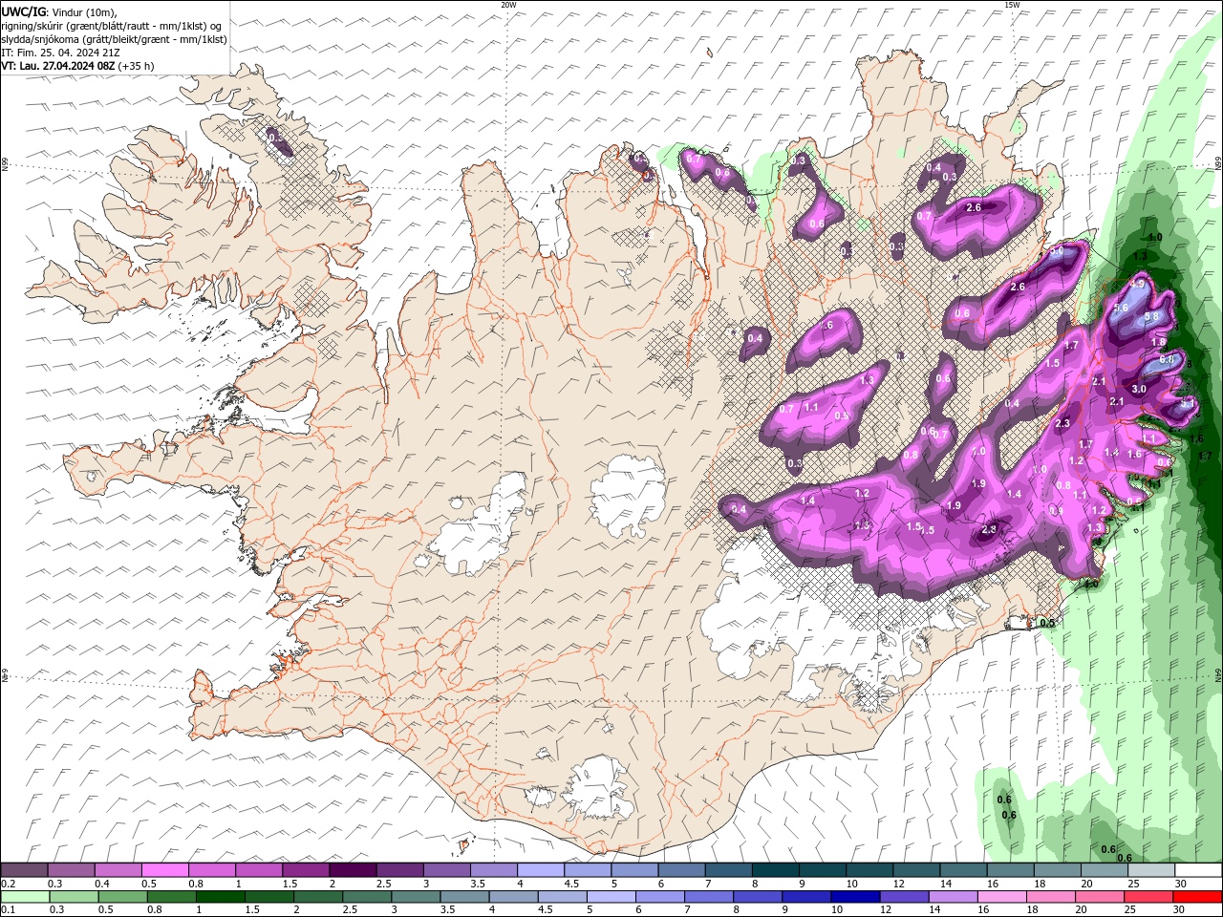Viewport: 1223px width, 917px height.
Task: Choose the periwinkle 6 rain-scale swatch
Action: click(660, 897)
